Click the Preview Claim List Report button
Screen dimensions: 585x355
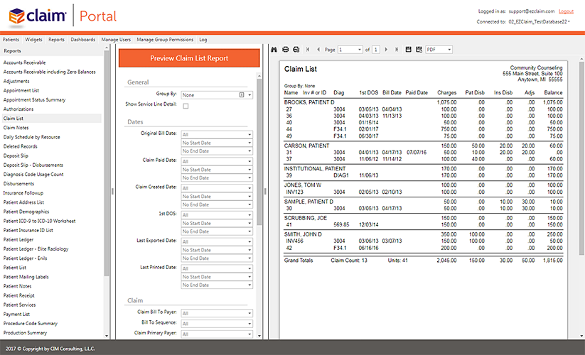pyautogui.click(x=189, y=58)
